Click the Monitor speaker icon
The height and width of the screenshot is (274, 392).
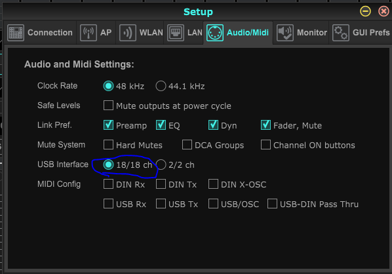click(x=285, y=33)
